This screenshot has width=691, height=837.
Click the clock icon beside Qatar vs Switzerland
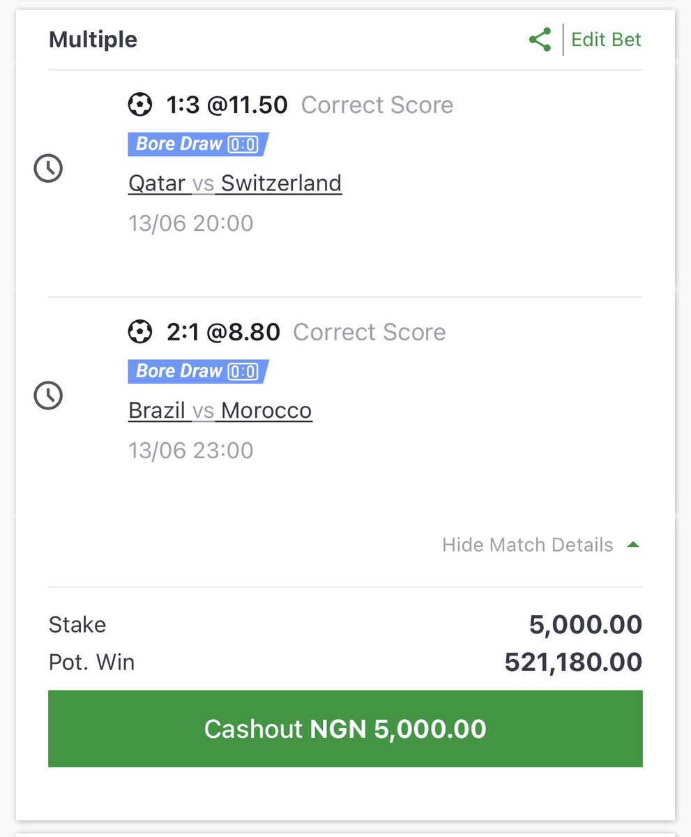[x=49, y=169]
